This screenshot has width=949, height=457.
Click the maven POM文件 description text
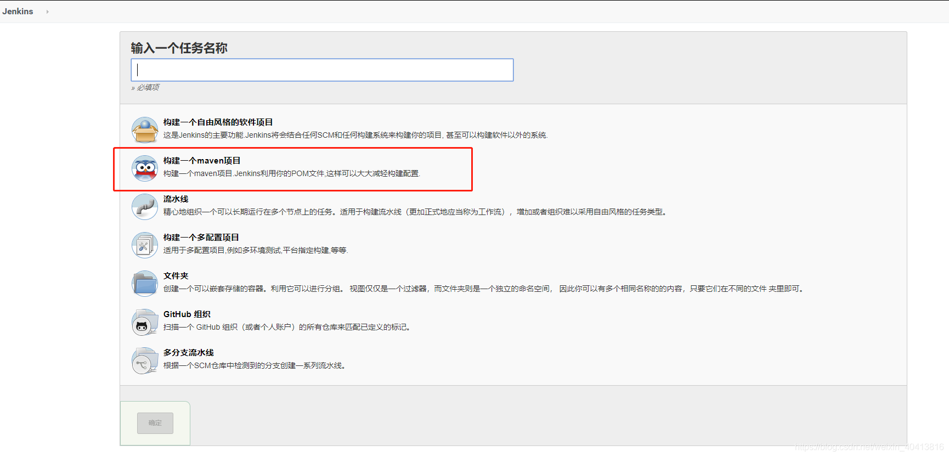[x=291, y=173]
